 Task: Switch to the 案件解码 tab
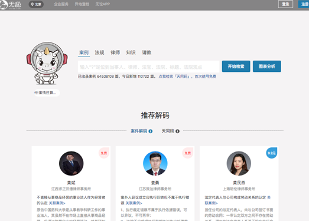coord(139,131)
